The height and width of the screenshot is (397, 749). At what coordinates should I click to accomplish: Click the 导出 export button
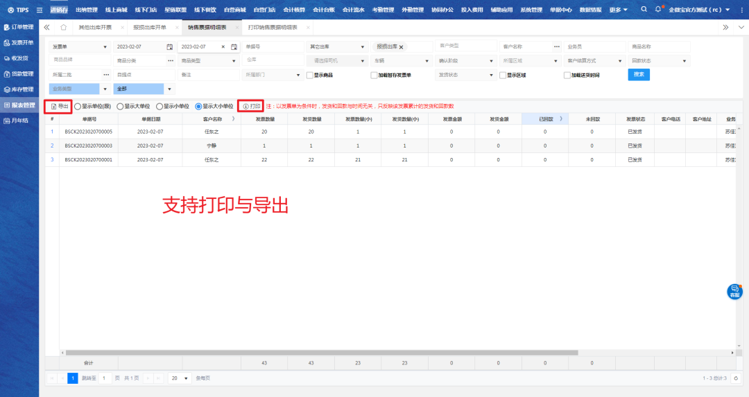point(60,106)
